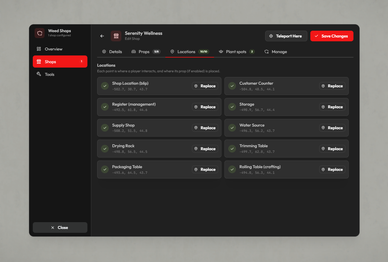Open Overview in the sidebar

point(60,49)
